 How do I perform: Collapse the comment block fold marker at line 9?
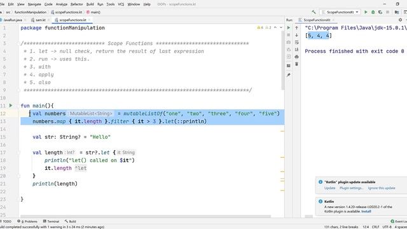(x=18, y=90)
